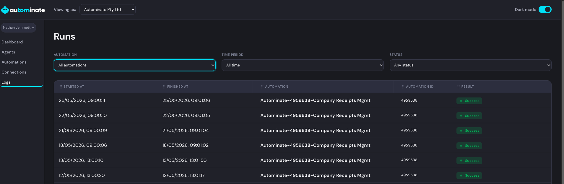Click the Success badge for the 13/05/2026 run
The width and height of the screenshot is (564, 184).
tap(469, 161)
